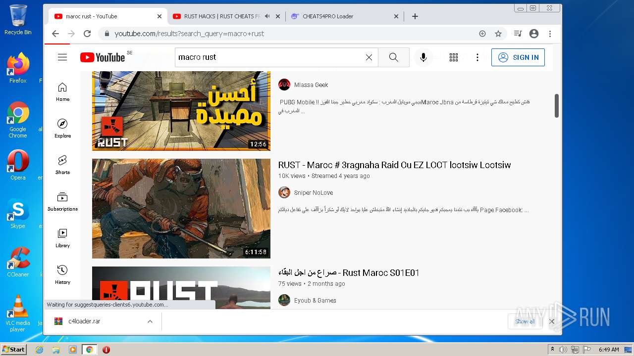Open Rust Maroc S01E01 thumbnail
The image size is (634, 356).
(x=181, y=288)
